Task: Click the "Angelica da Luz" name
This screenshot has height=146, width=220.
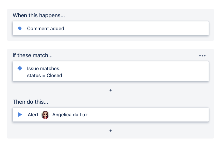Action: [70, 115]
